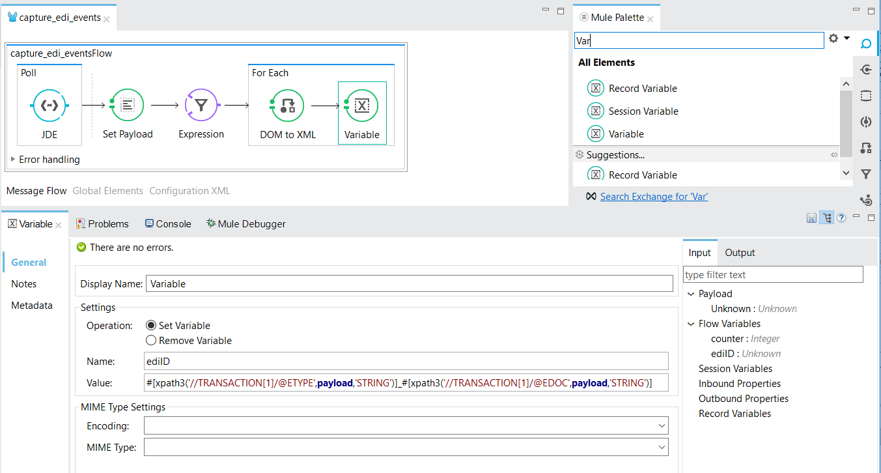Open the Console tab
The width and height of the screenshot is (881, 473).
point(168,224)
